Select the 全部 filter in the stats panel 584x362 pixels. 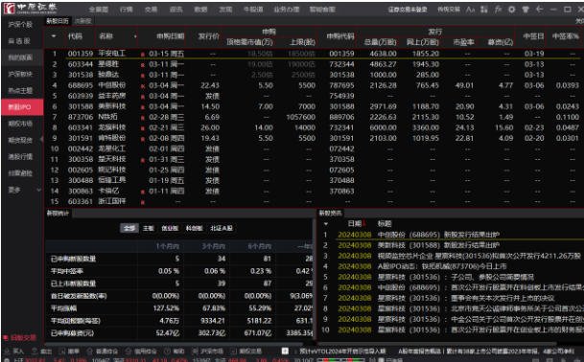129,228
